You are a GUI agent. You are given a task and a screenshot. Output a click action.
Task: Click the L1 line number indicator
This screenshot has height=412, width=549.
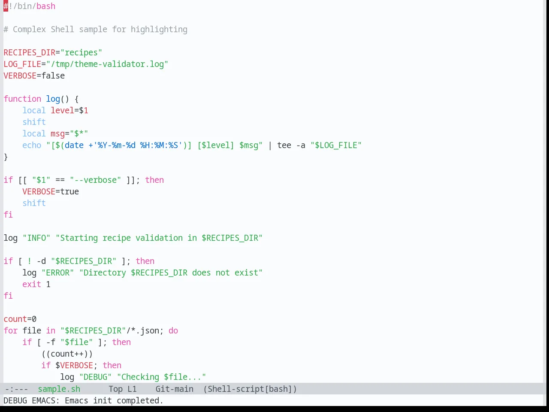click(x=132, y=389)
